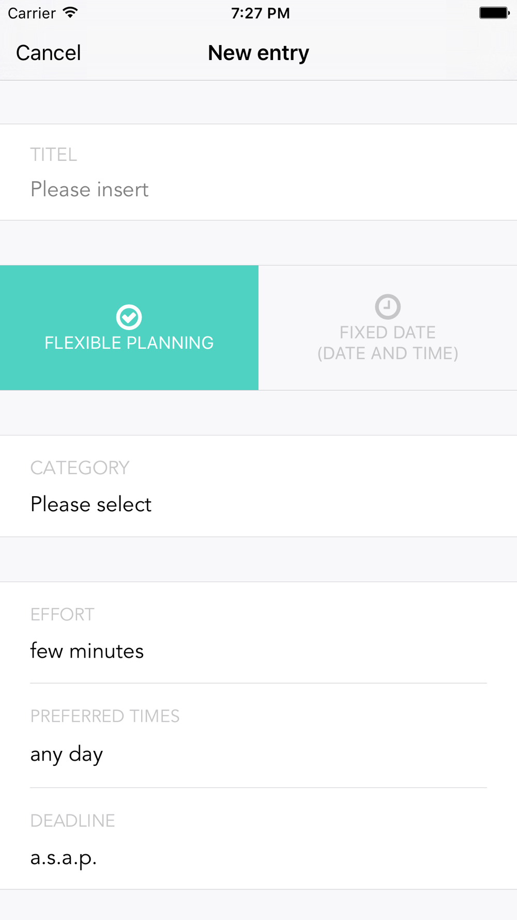Tap the Cancel button
Screen dimensions: 517x920
tap(49, 53)
